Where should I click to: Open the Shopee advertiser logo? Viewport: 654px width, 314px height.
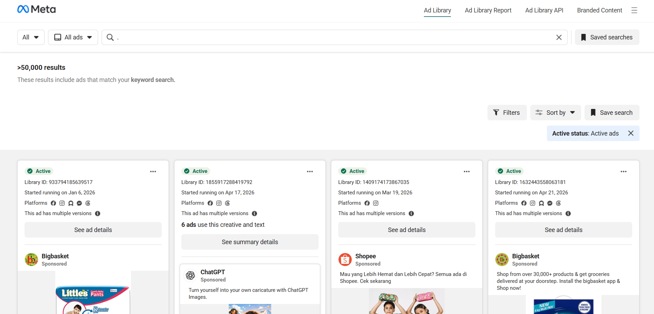pos(345,259)
